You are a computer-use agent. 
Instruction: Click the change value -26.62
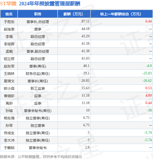pos(147,81)
